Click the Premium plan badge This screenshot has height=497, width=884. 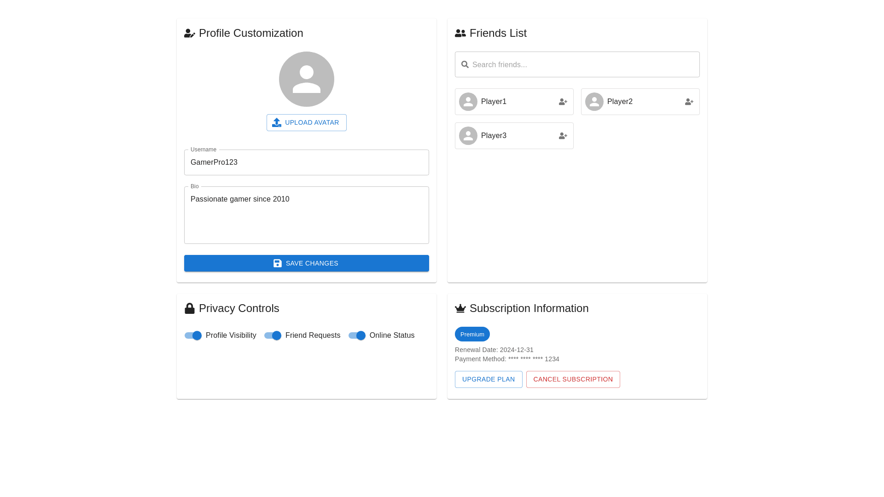(472, 334)
